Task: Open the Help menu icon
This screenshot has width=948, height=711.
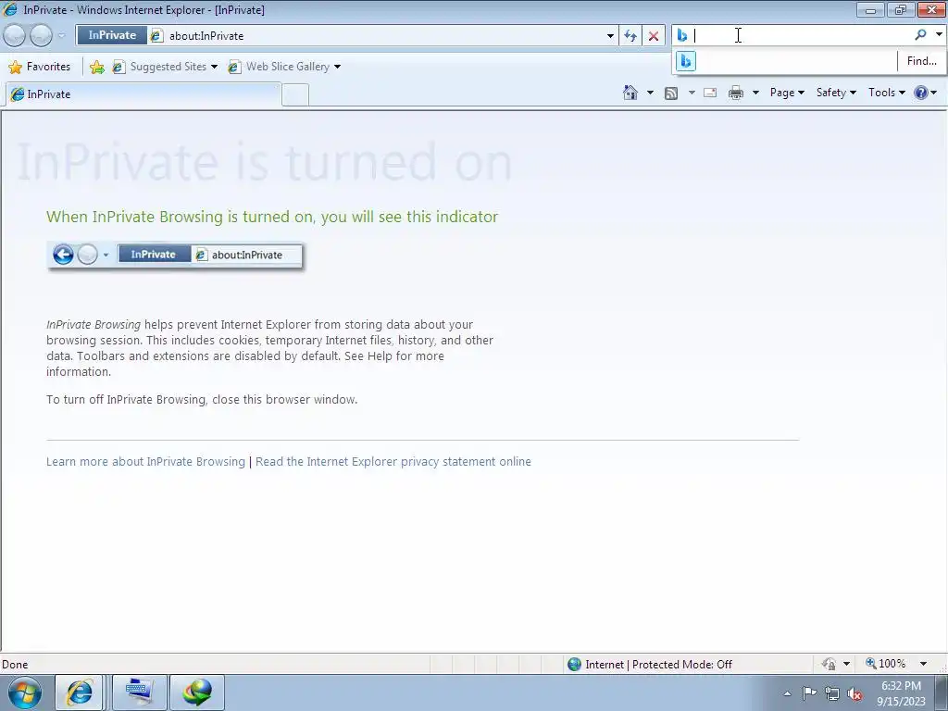Action: [925, 93]
